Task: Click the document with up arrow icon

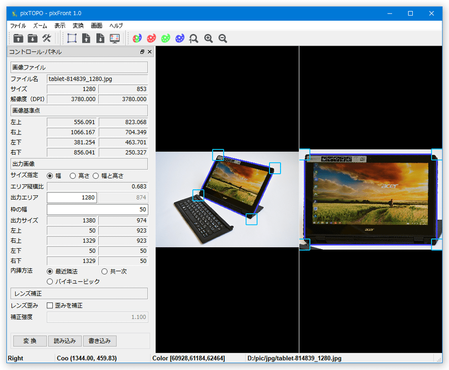Action: click(86, 38)
